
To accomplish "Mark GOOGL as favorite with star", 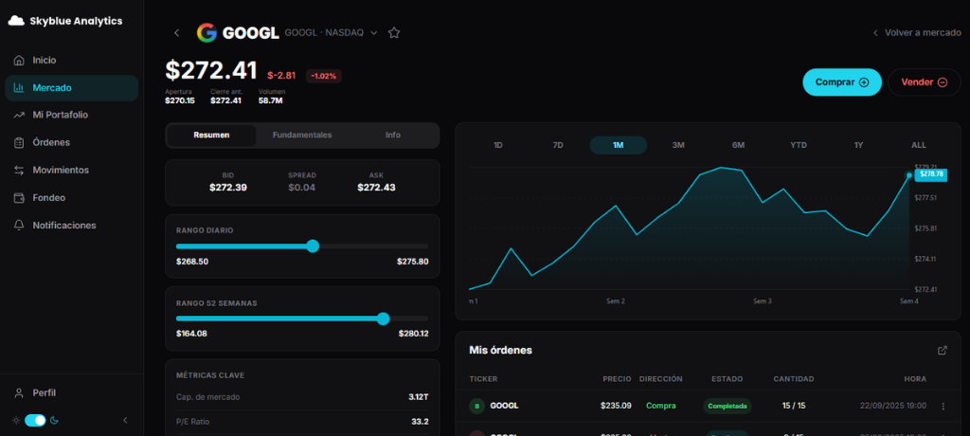I will coord(394,33).
